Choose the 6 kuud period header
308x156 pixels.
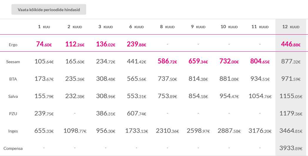point(136,27)
